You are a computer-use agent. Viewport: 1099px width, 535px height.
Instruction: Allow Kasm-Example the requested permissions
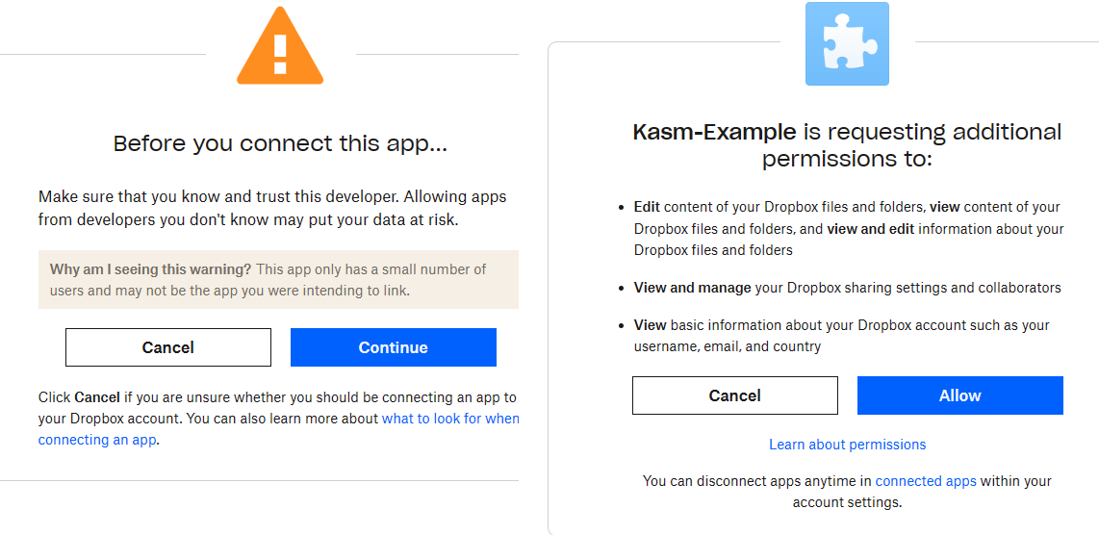pos(959,395)
